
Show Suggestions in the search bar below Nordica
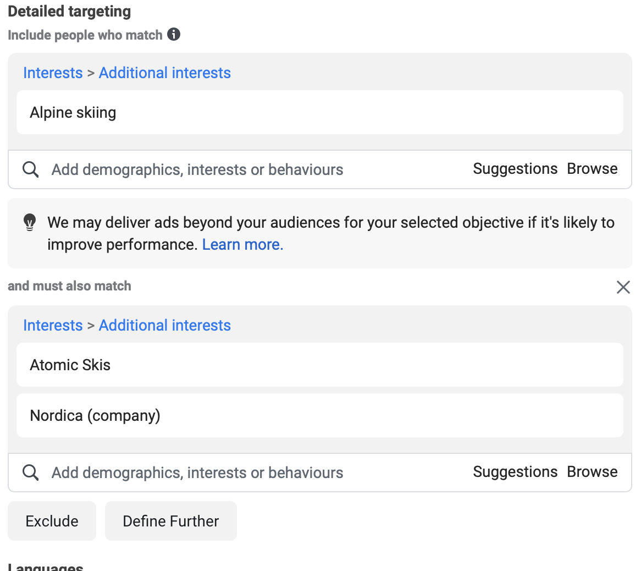tap(515, 472)
